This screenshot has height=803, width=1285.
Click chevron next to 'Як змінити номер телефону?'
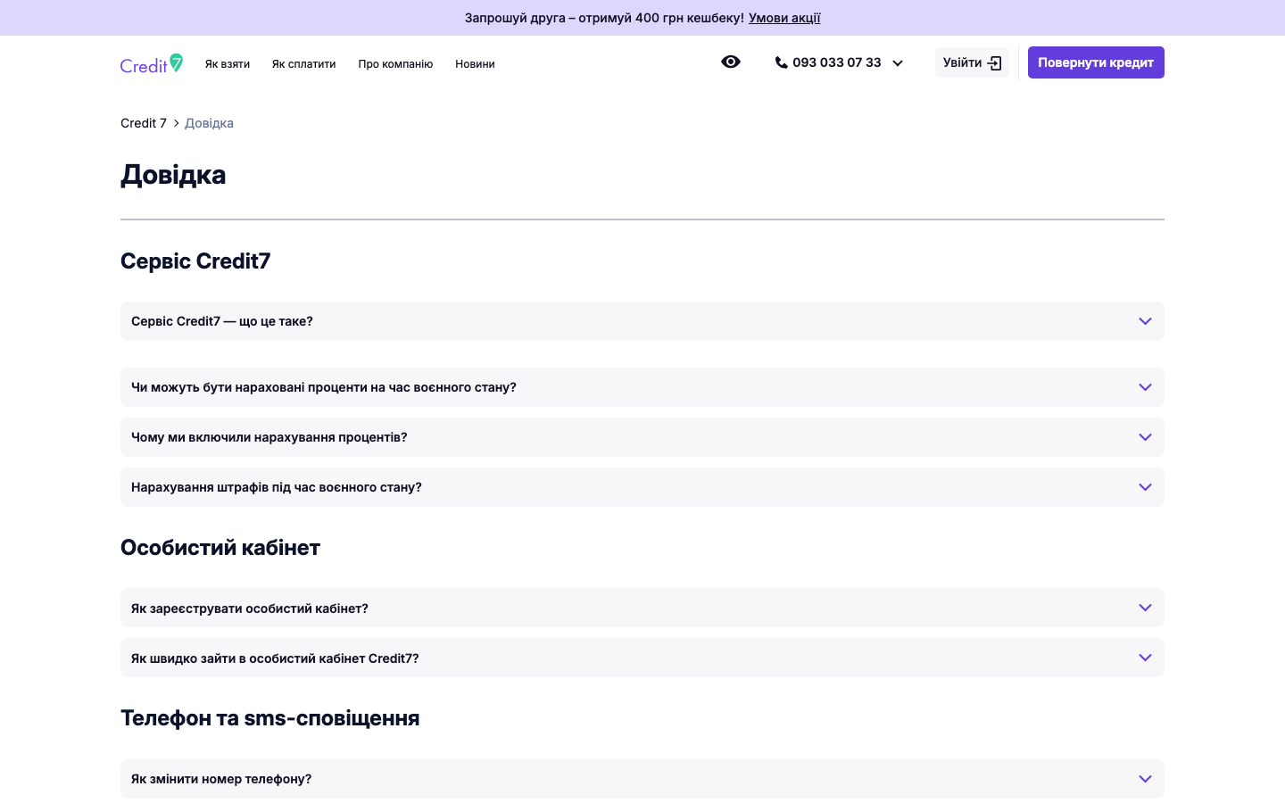1145,779
